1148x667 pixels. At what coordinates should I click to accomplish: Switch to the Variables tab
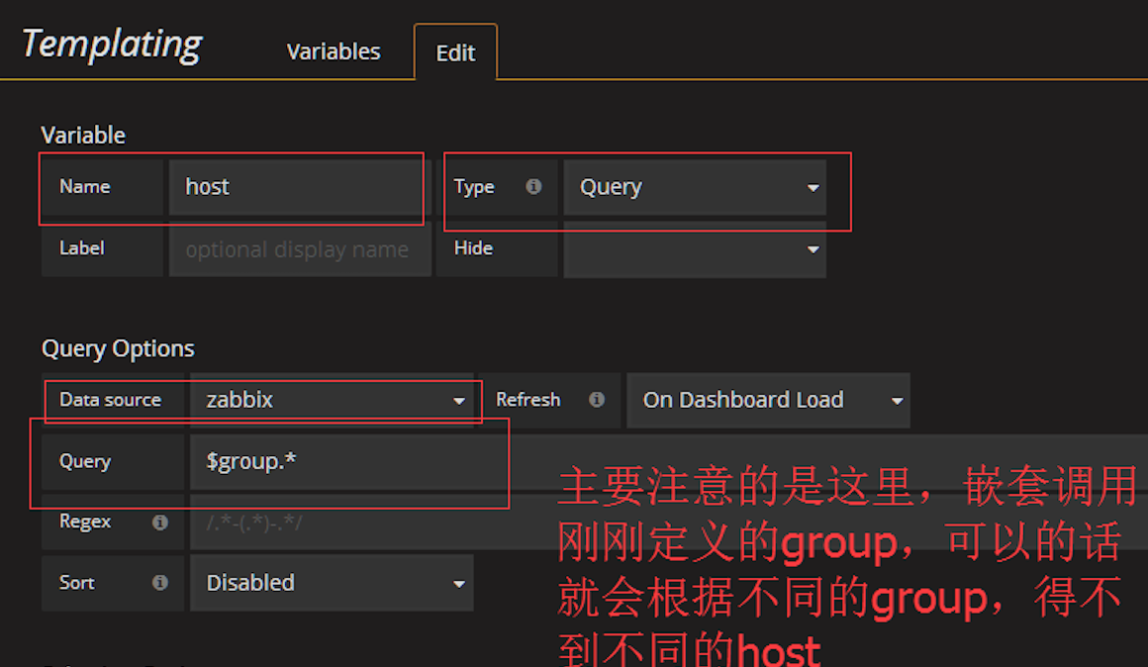tap(334, 51)
